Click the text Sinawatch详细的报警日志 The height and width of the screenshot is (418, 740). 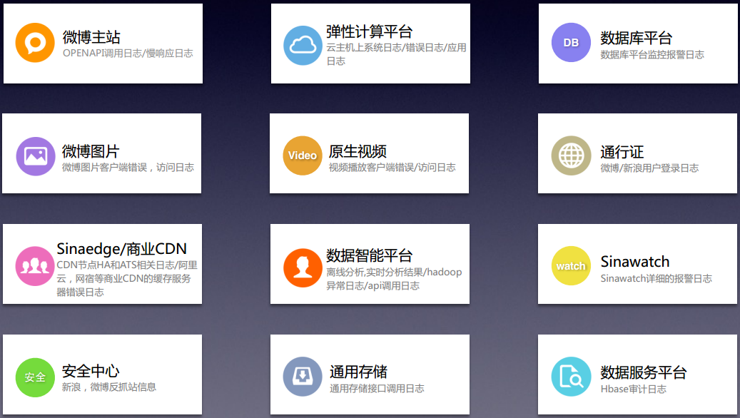[656, 278]
